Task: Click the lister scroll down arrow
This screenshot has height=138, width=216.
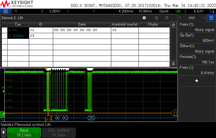Action: (x=173, y=64)
